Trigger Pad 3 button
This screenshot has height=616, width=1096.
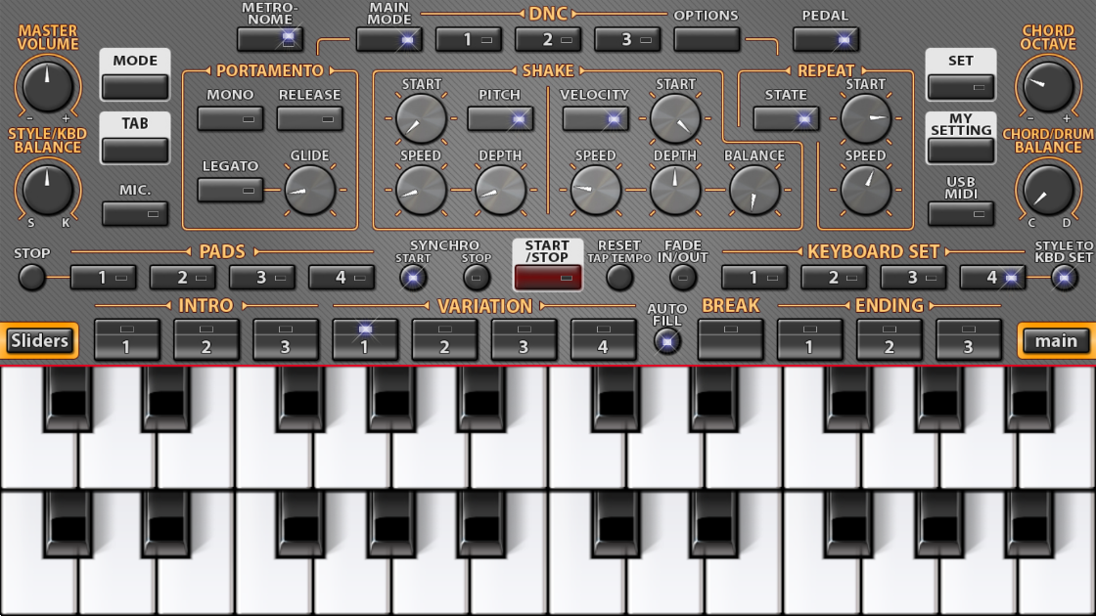[262, 278]
